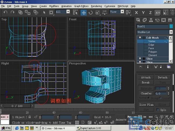
Task: Toggle the Edit Mesh lightbulb on/off
Action: pos(140,38)
